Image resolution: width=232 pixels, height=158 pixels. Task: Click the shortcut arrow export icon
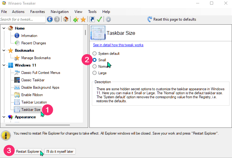click(92, 19)
